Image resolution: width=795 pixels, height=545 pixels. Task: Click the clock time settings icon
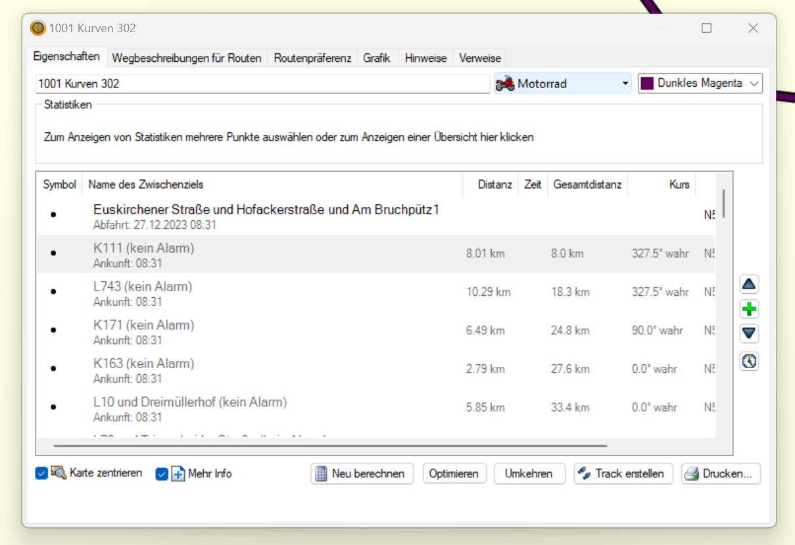[749, 361]
